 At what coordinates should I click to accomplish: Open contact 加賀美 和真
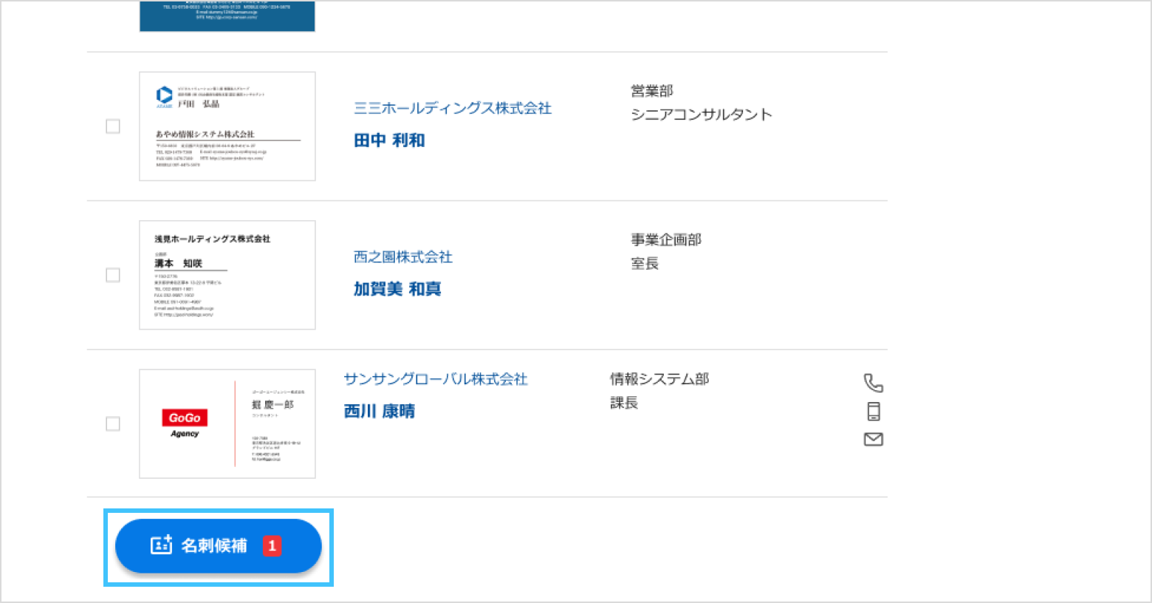[397, 289]
